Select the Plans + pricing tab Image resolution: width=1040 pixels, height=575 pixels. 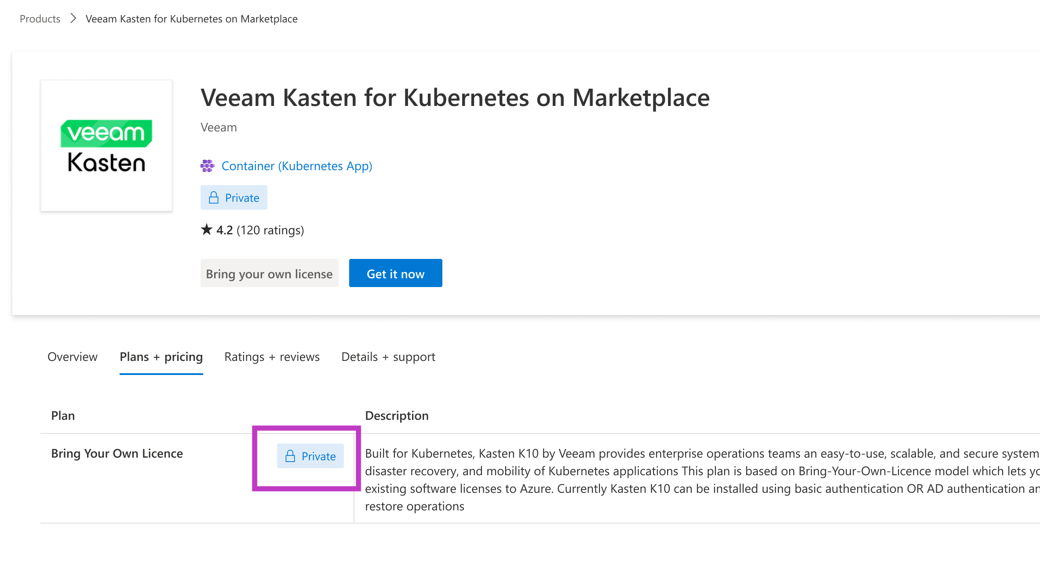coord(161,357)
